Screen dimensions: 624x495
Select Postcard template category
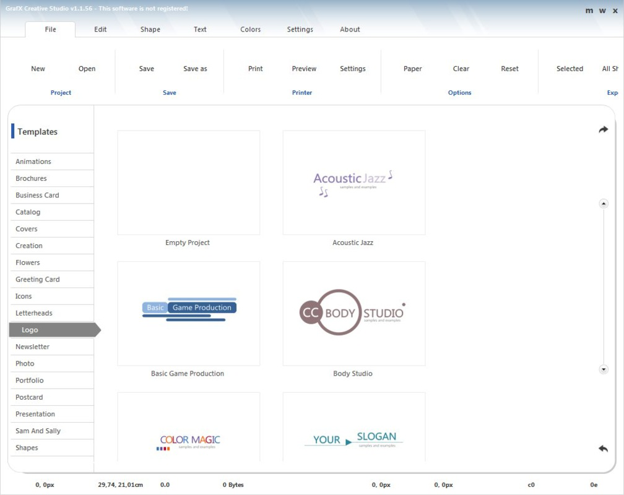point(52,397)
